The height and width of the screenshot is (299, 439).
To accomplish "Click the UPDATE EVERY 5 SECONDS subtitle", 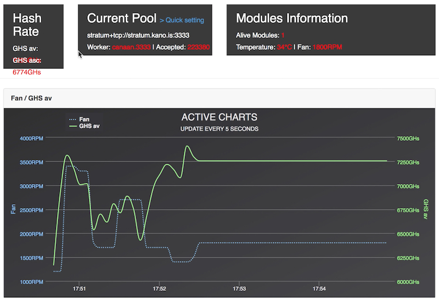I will [x=219, y=129].
